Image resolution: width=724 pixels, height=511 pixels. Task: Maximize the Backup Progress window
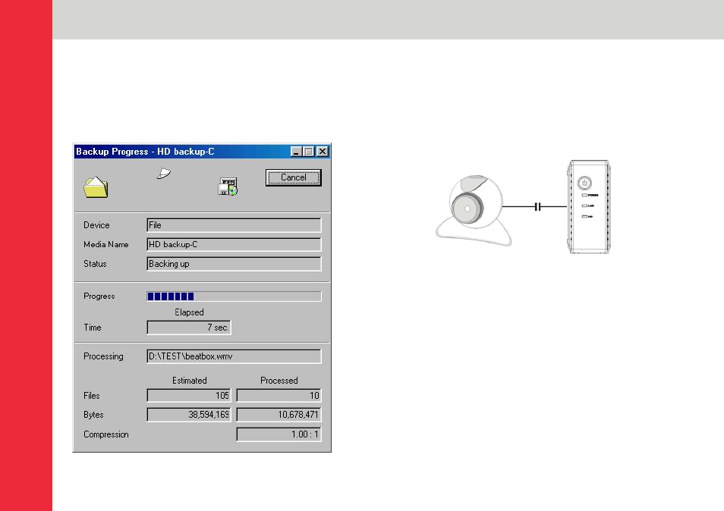pos(309,152)
